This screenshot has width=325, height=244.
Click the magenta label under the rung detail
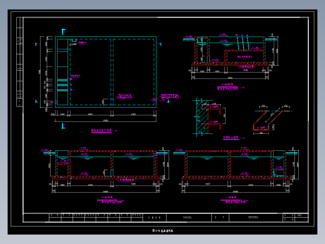pos(231,138)
